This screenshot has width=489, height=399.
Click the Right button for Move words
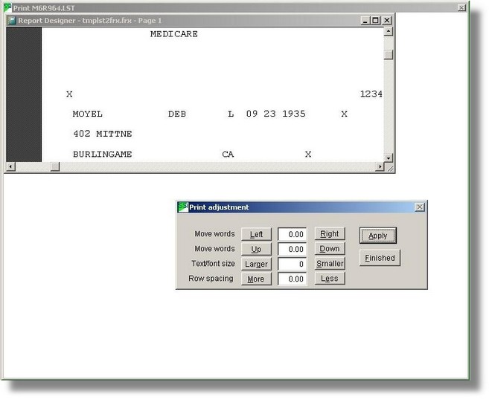330,233
